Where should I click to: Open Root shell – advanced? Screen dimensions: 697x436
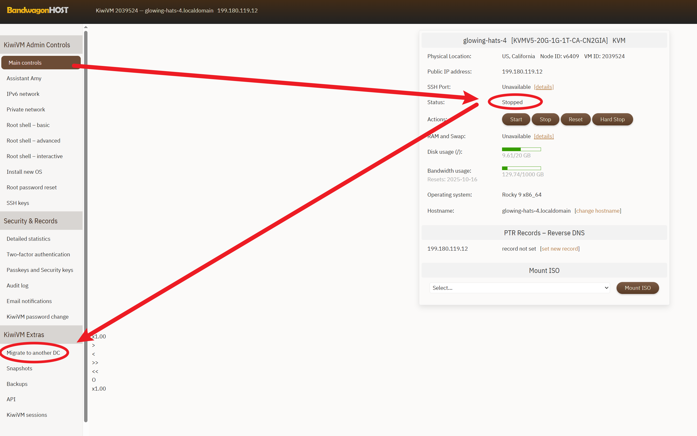[x=33, y=140]
